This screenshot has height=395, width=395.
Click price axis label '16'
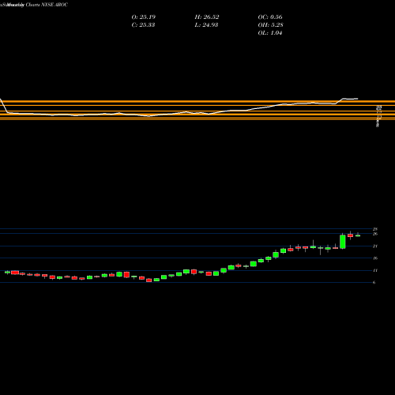pos(375,258)
